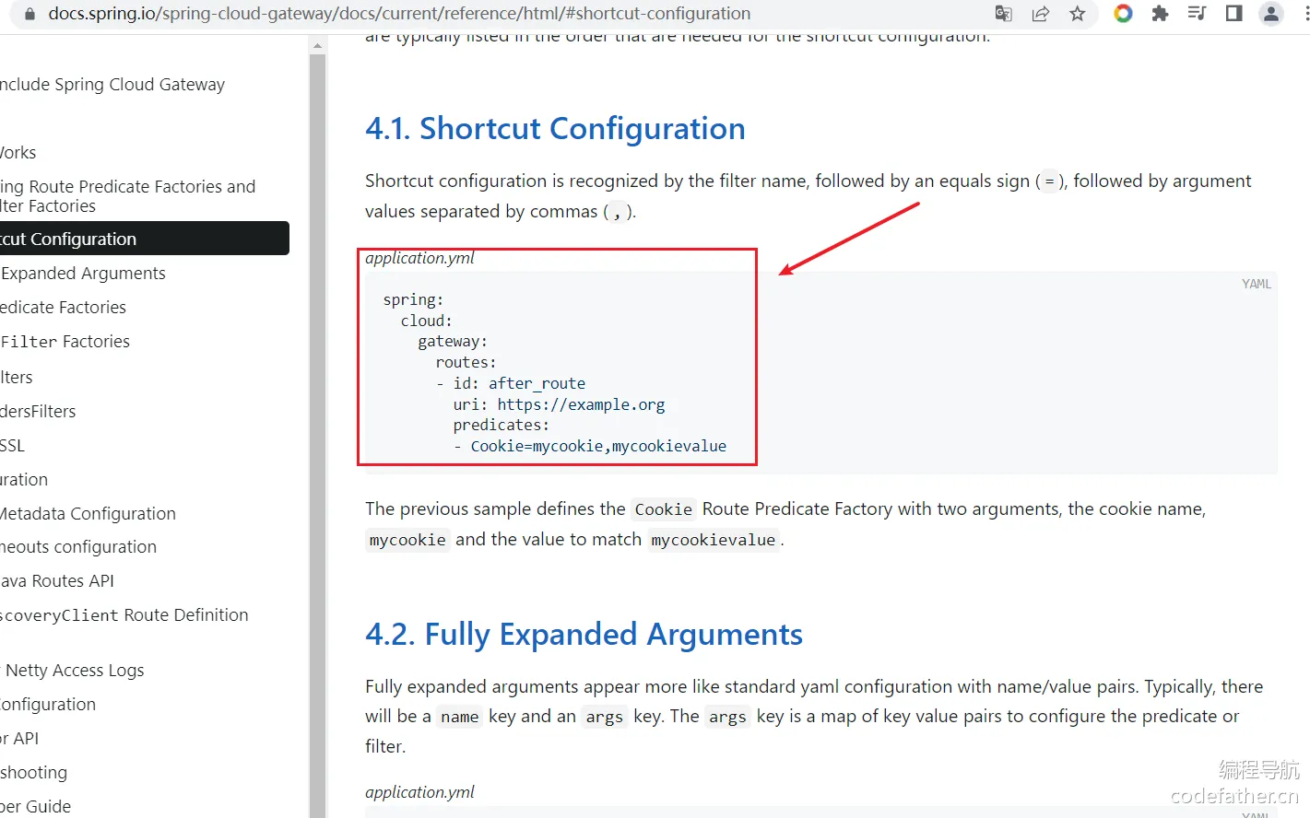Click the 'application.yml' caption under Fully Expanded Arguments

pyautogui.click(x=419, y=792)
